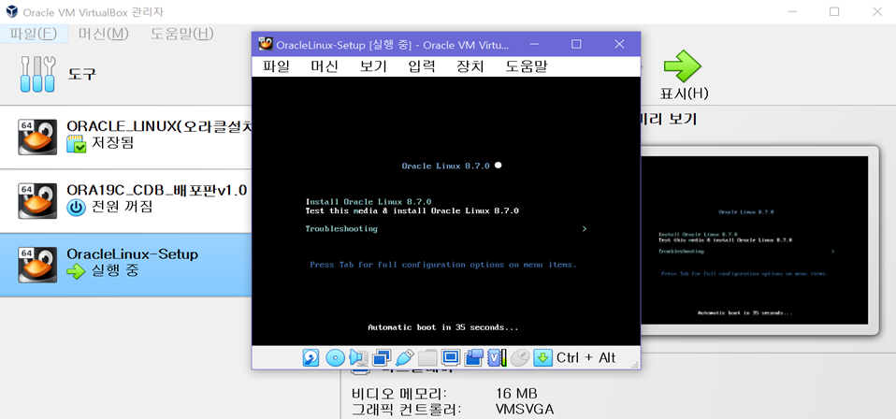Open the 머신 menu in VM window
The height and width of the screenshot is (419, 896).
(325, 66)
